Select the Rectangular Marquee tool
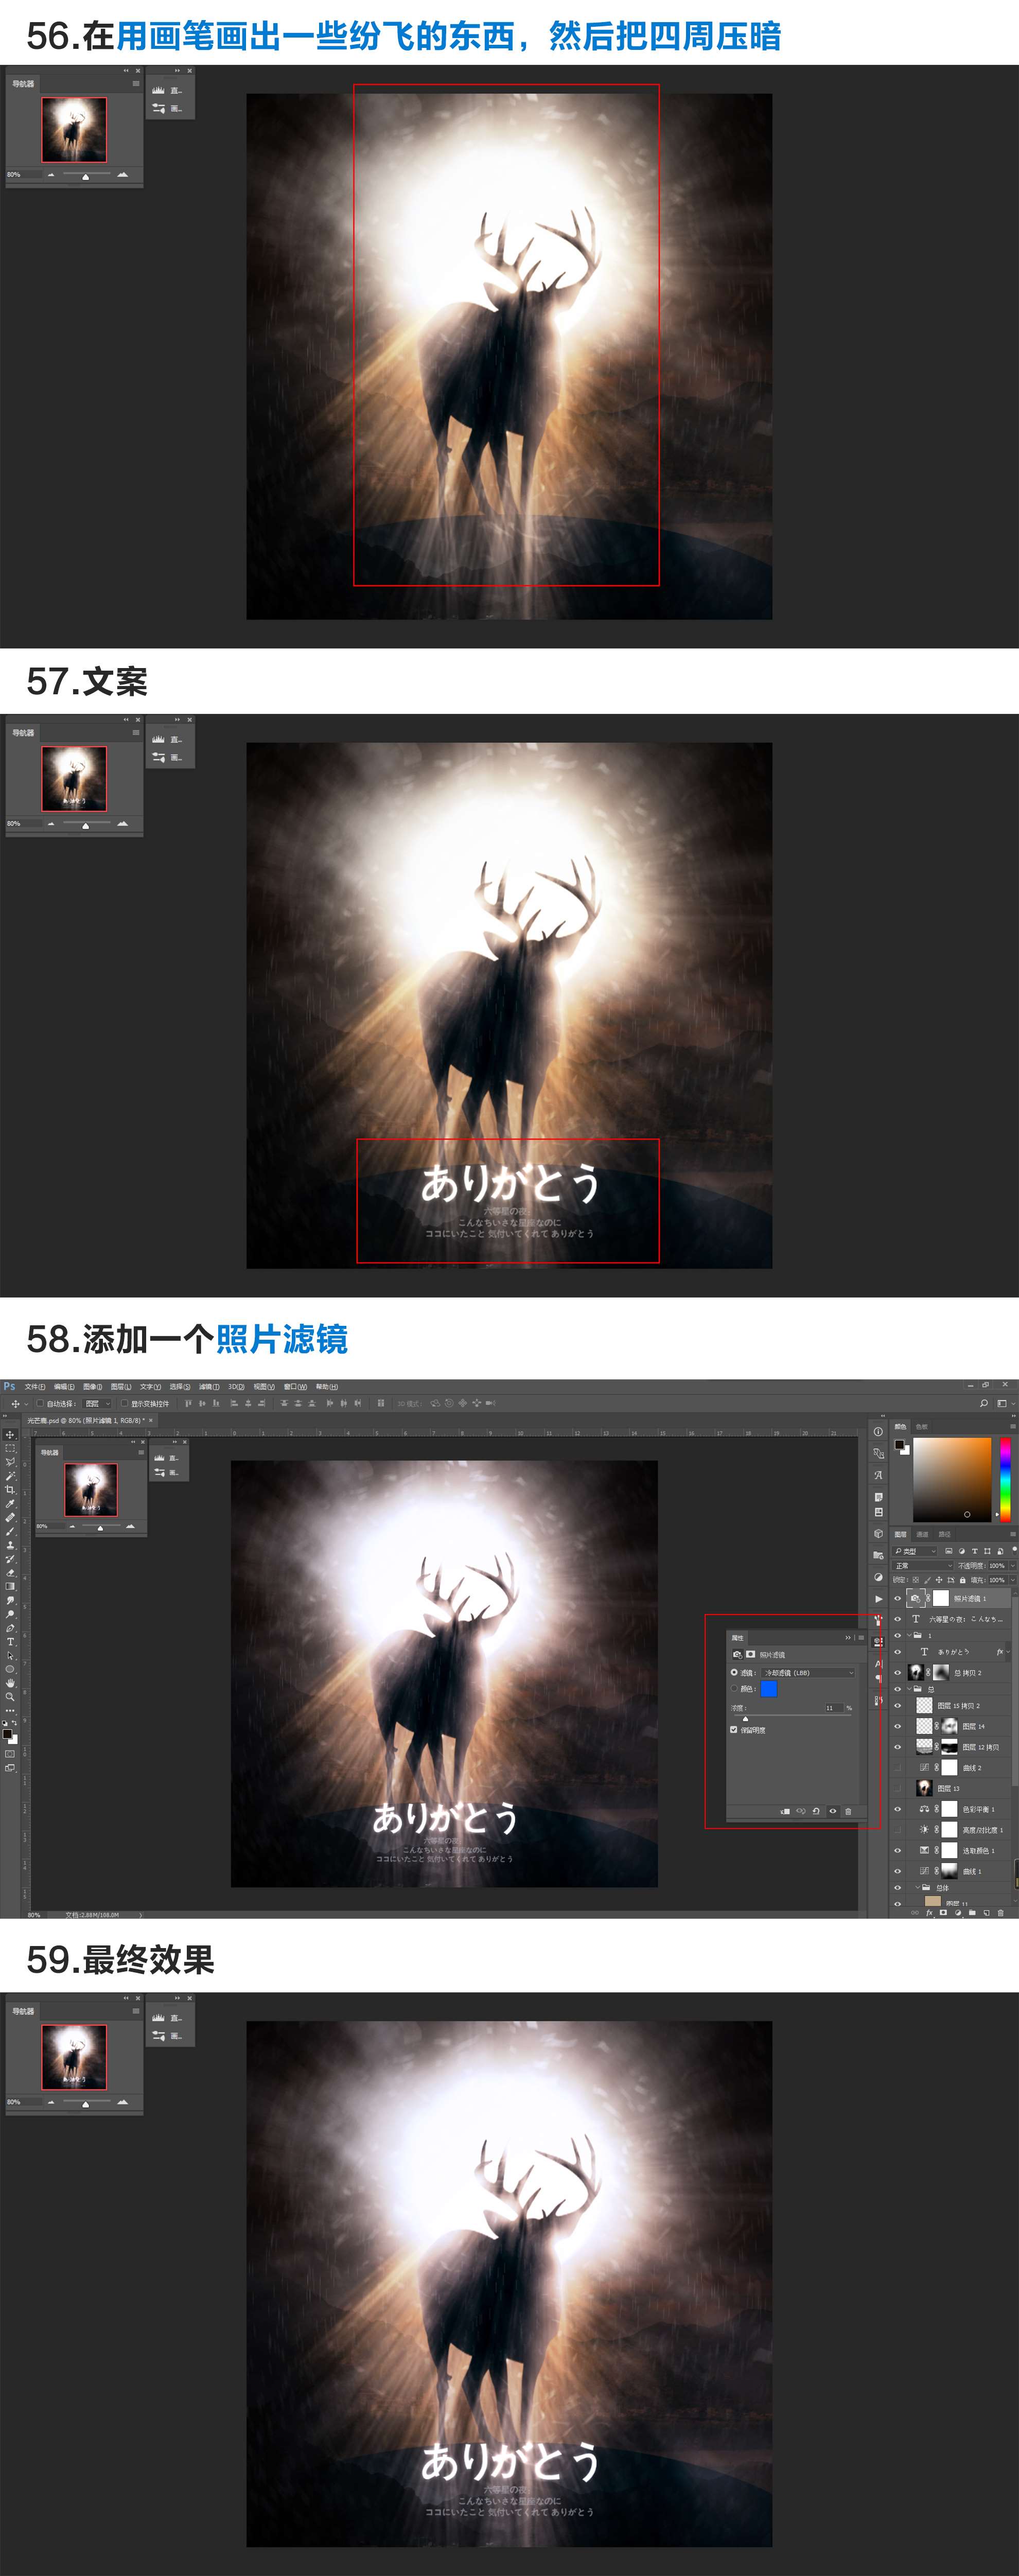The width and height of the screenshot is (1019, 2576). [x=10, y=1449]
